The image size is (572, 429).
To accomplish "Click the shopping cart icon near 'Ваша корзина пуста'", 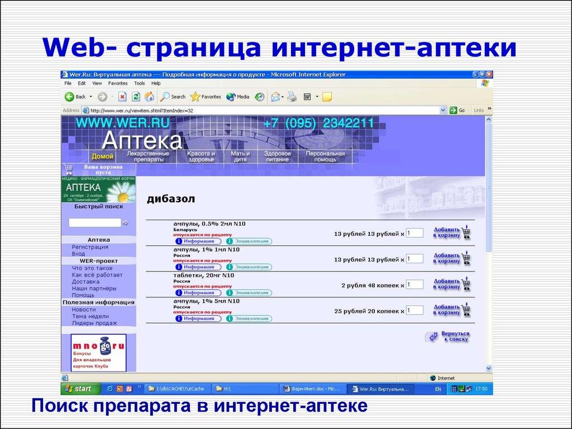I will (68, 168).
